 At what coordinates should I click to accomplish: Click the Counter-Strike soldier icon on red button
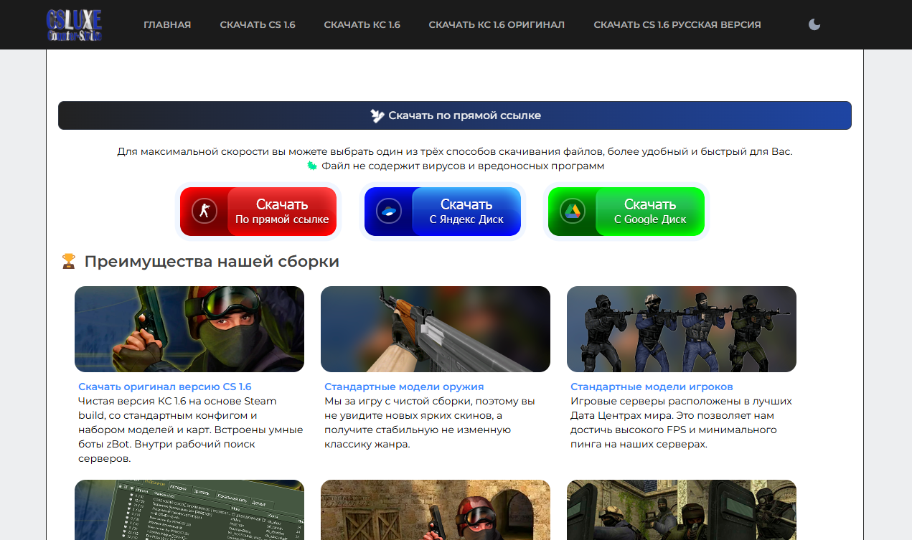[x=205, y=212]
